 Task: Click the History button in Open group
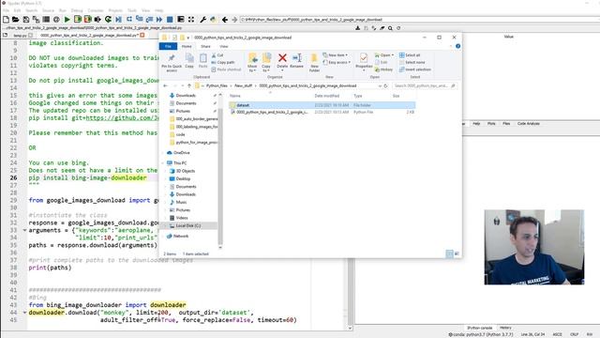pos(383,69)
